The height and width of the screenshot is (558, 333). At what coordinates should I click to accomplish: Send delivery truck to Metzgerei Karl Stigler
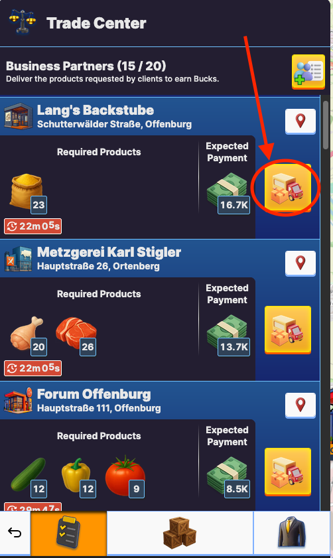pyautogui.click(x=288, y=330)
